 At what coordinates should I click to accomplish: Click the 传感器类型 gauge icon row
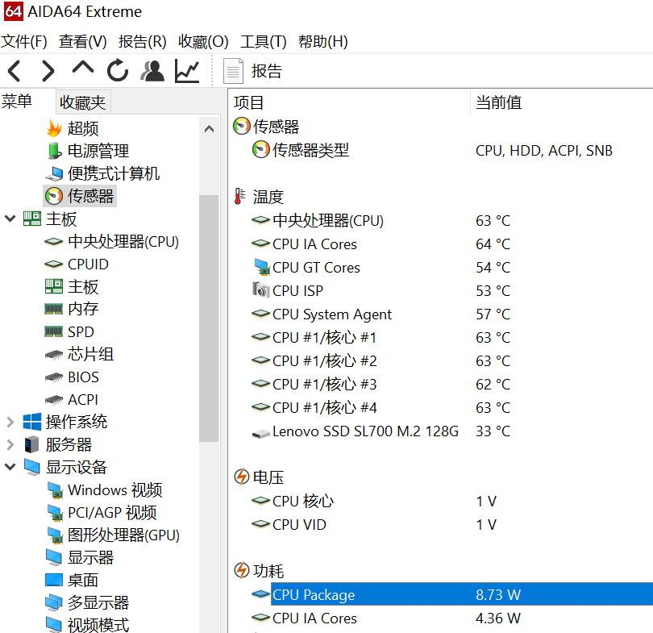pos(261,150)
